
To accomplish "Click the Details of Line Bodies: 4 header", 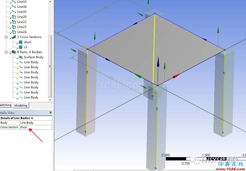I will tap(26, 118).
